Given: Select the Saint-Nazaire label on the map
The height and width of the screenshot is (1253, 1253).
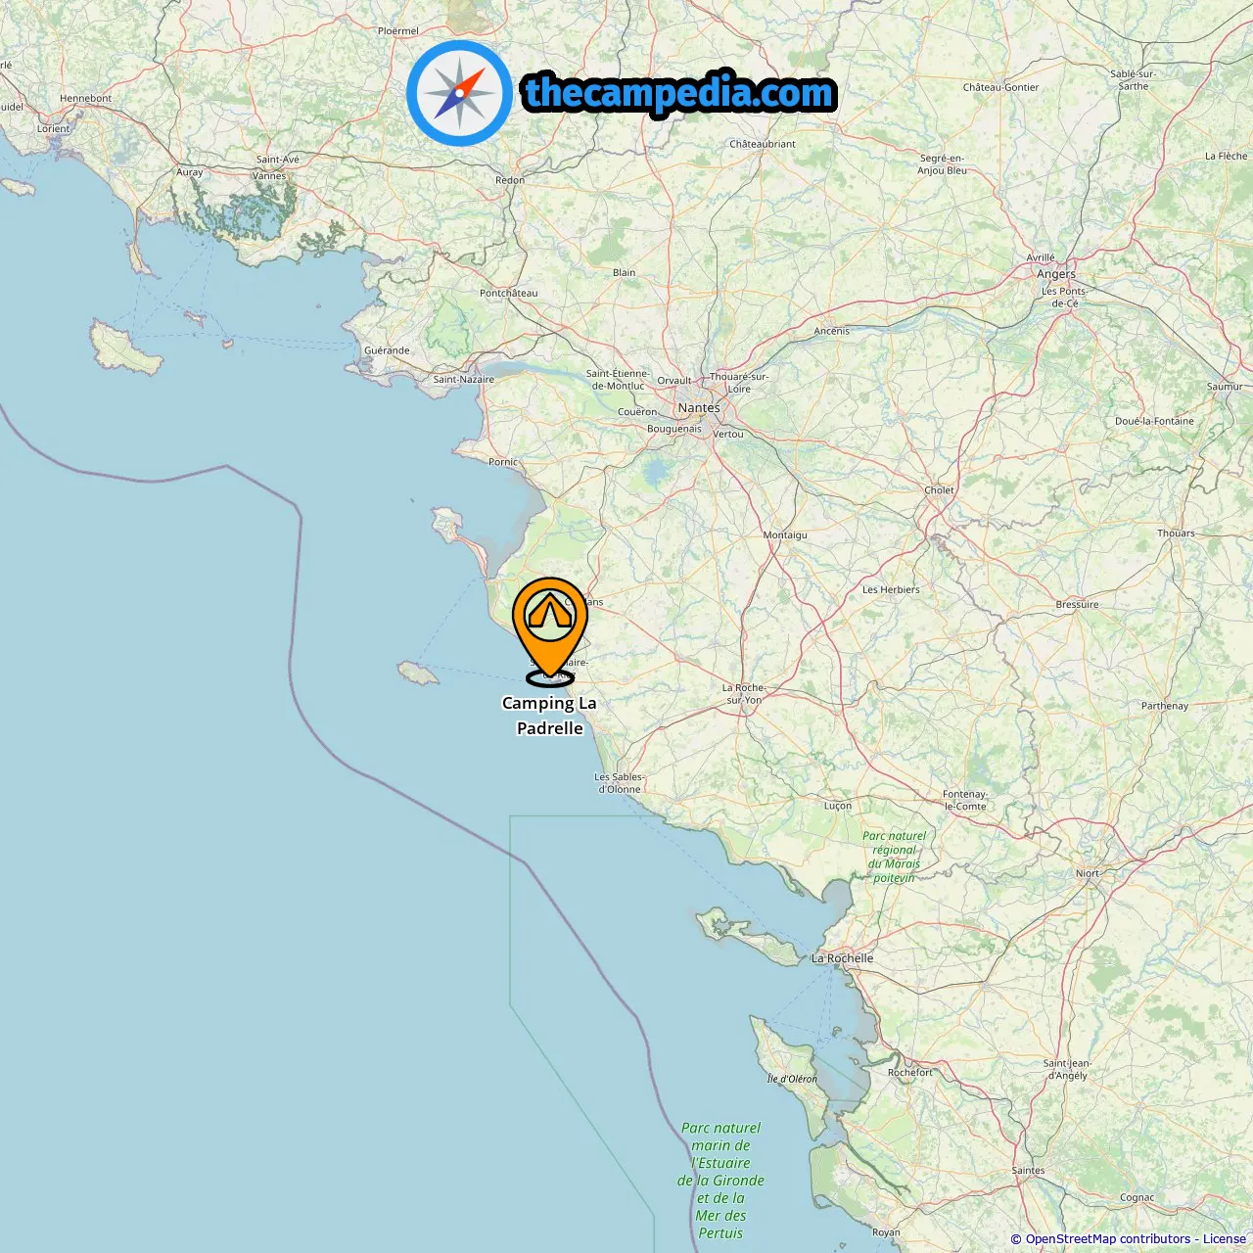Looking at the screenshot, I should [x=464, y=380].
